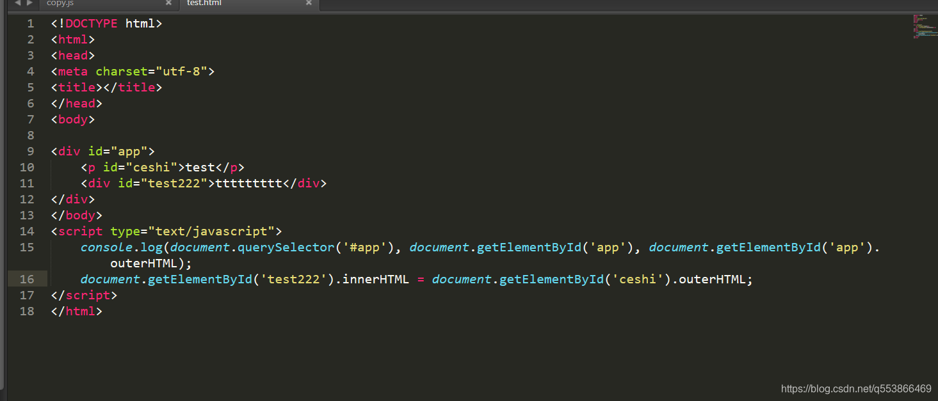Click the console.log statement
938x401 pixels.
click(x=122, y=247)
